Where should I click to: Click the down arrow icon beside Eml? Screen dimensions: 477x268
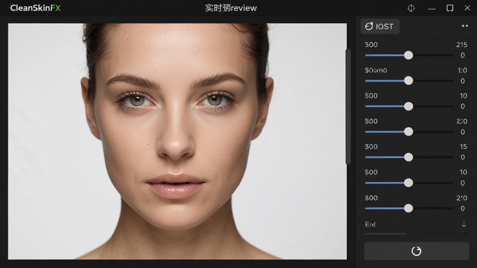pyautogui.click(x=464, y=224)
